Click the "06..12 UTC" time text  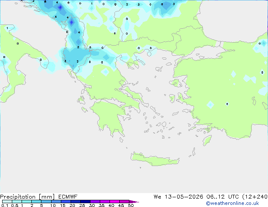pyautogui.click(x=222, y=197)
